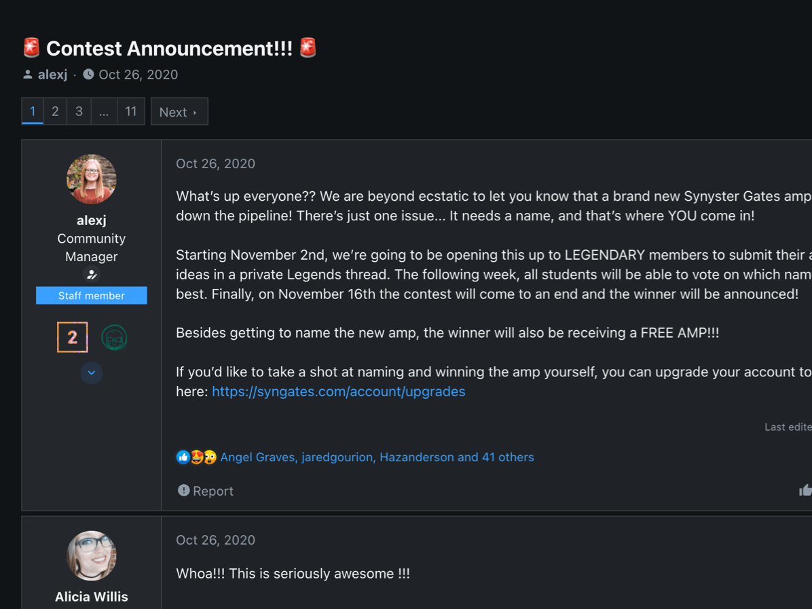Click the green skull badge icon
The image size is (812, 609).
point(114,337)
